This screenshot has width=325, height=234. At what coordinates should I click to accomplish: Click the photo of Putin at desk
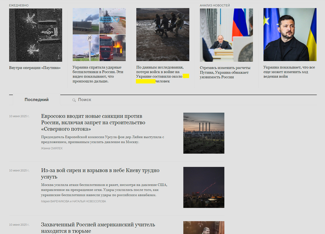pyautogui.click(x=226, y=35)
